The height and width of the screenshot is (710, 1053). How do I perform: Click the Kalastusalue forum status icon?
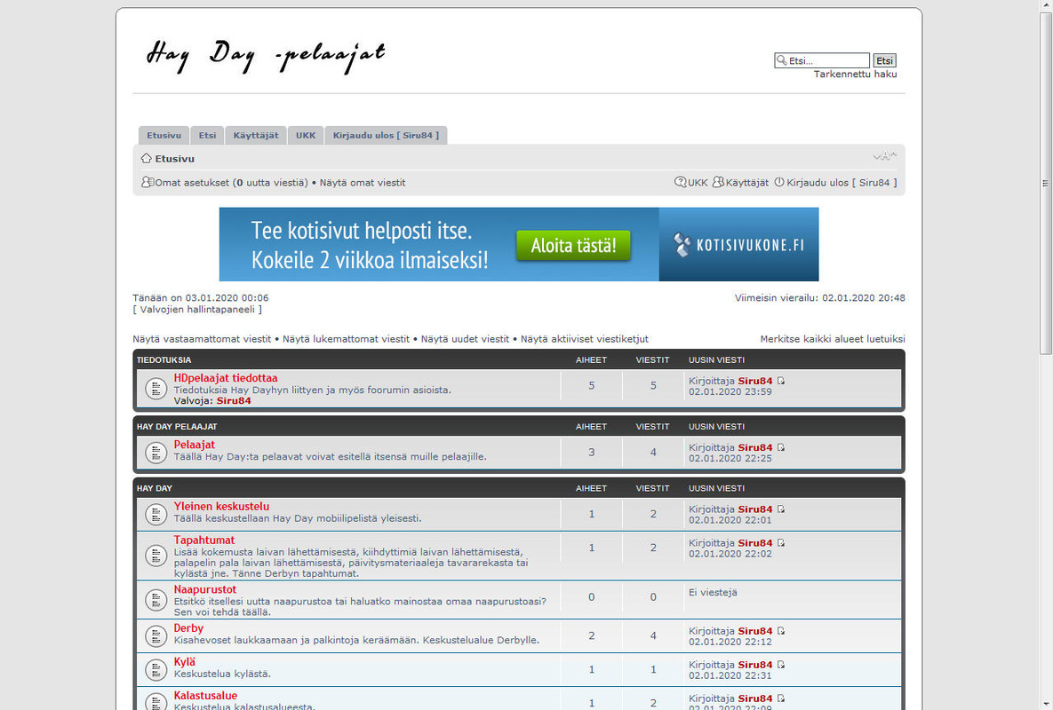point(156,701)
